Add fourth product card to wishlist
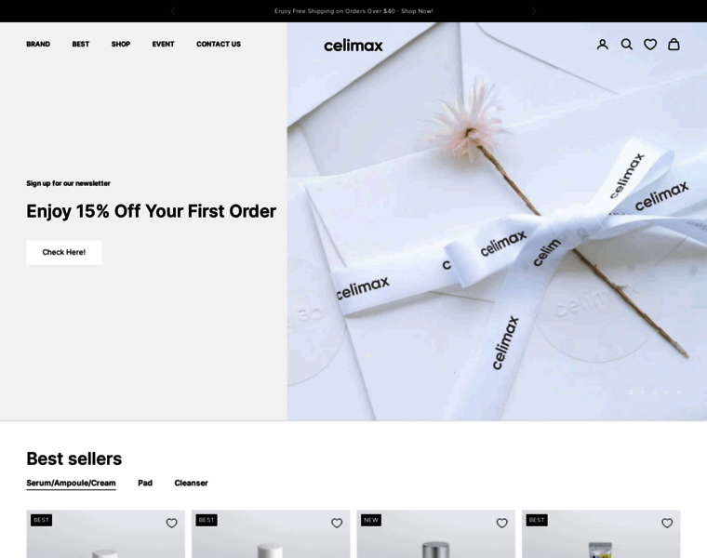 pos(667,523)
